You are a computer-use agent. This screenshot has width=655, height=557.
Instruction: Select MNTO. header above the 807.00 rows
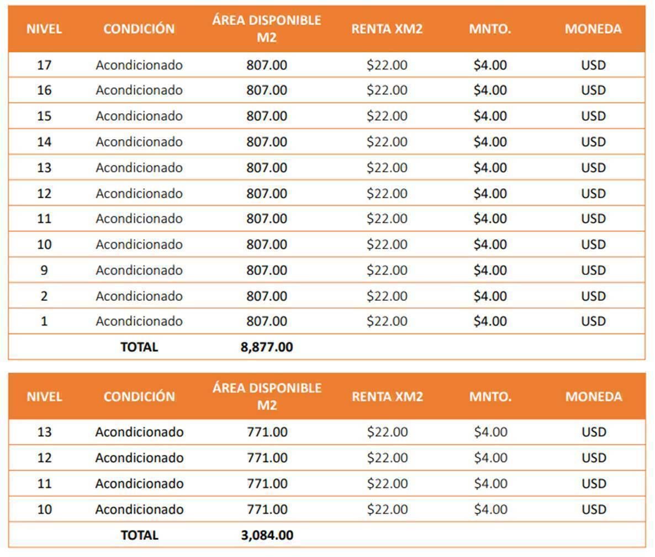click(490, 29)
